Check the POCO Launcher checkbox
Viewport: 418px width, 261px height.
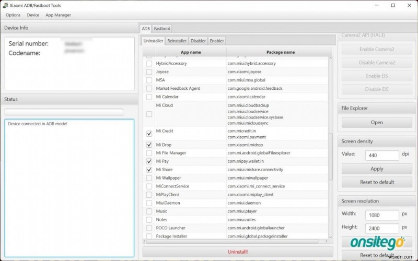[x=149, y=228]
